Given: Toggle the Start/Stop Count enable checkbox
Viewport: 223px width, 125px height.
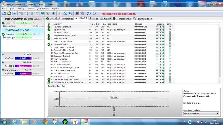Looking at the screenshot, I should (170, 33).
